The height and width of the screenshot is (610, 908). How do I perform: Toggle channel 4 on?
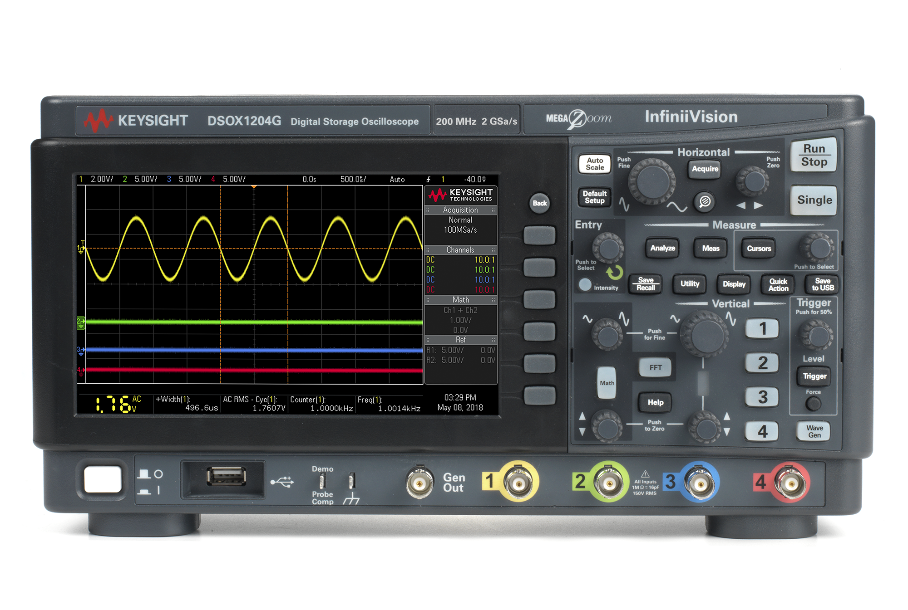pos(762,432)
